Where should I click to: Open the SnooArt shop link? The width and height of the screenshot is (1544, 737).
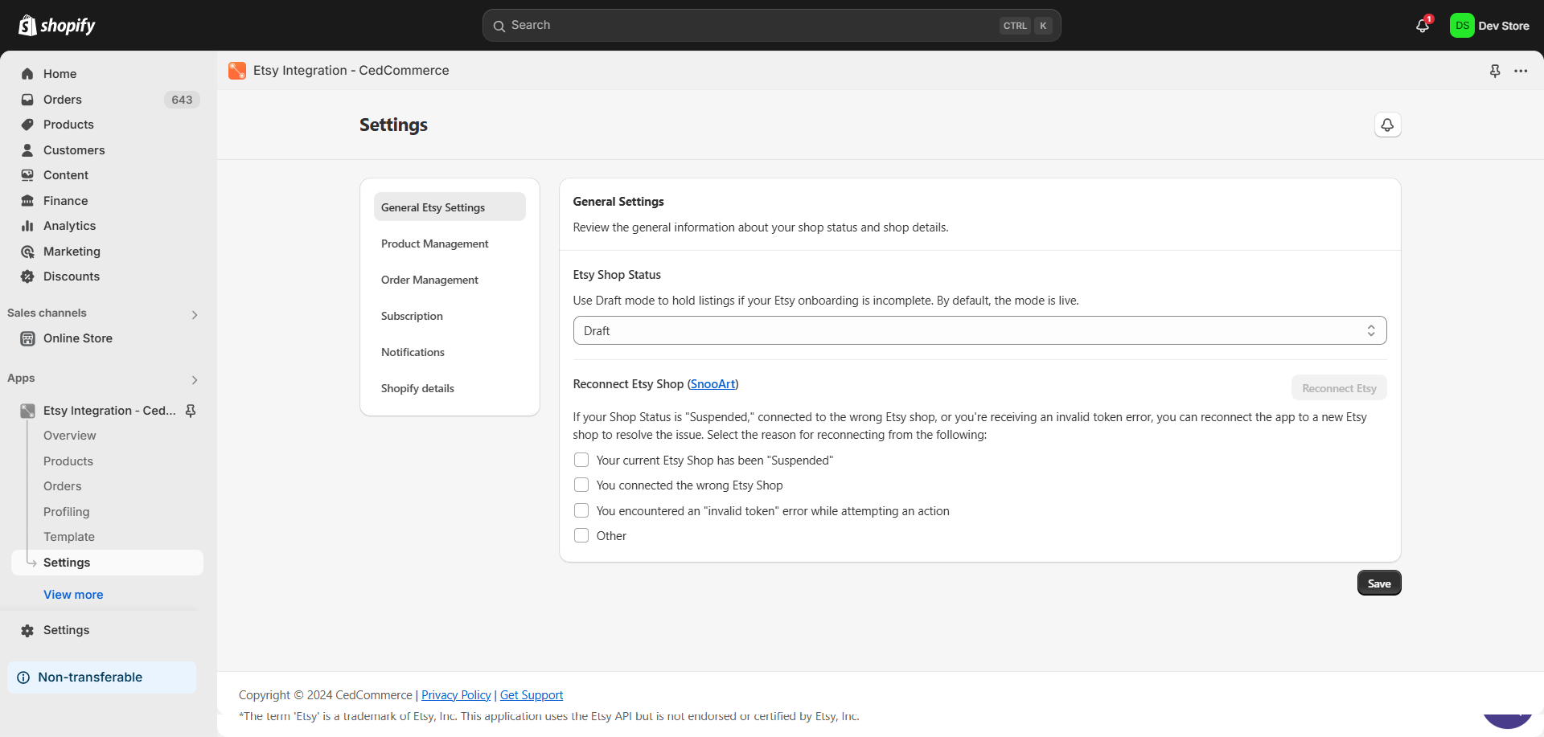tap(712, 384)
